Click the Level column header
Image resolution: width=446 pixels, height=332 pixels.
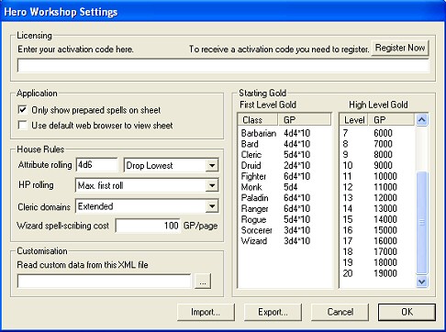click(353, 120)
